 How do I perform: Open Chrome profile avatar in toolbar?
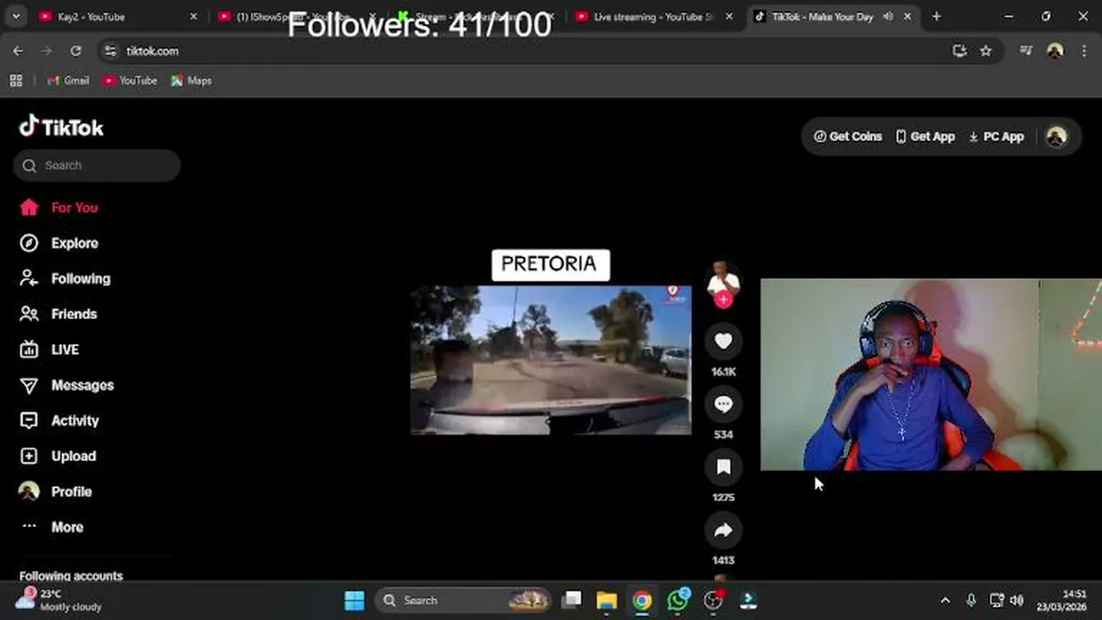(x=1055, y=51)
